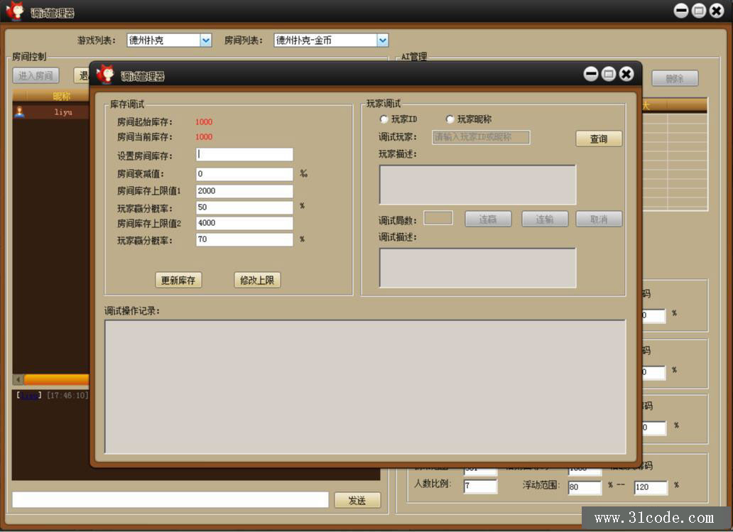The width and height of the screenshot is (733, 532).
Task: Click the main window fox logo icon
Action: point(14,11)
